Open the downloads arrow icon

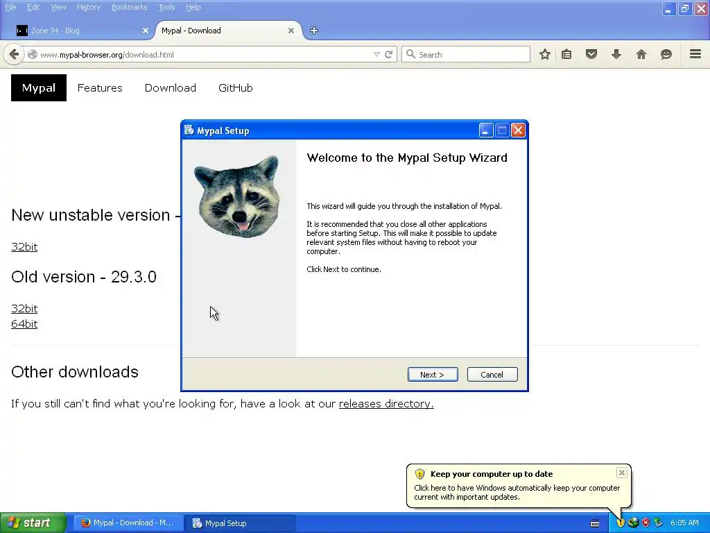(616, 54)
